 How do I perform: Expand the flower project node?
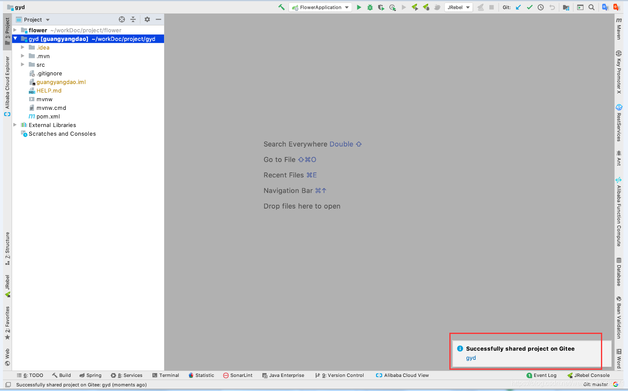(15, 30)
